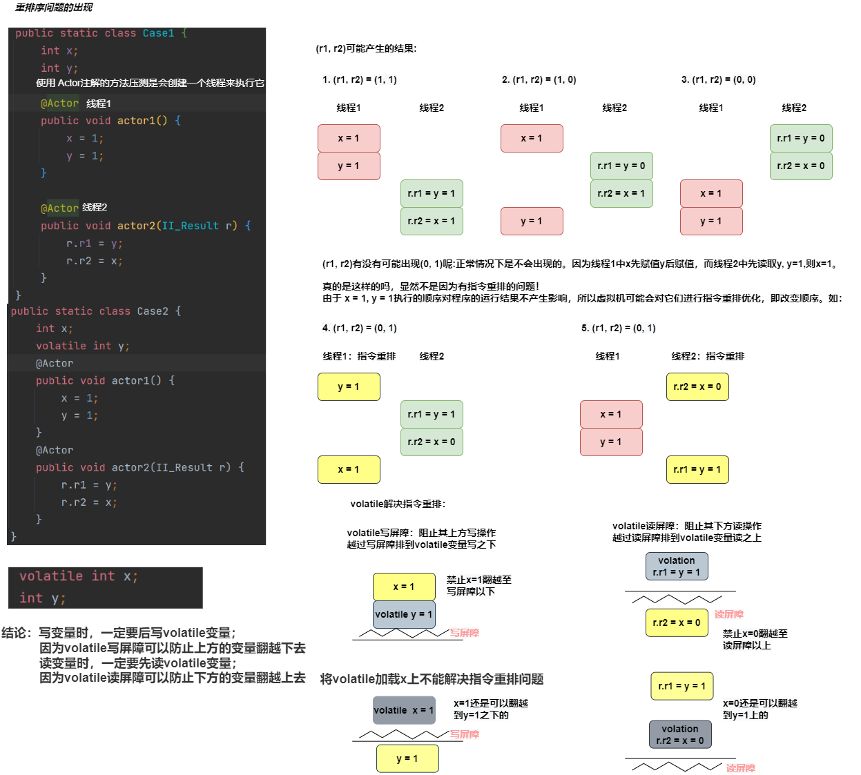This screenshot has height=775, width=861.
Task: Click the note 禁止x=0翻越至读屏障以上
Action: click(755, 640)
